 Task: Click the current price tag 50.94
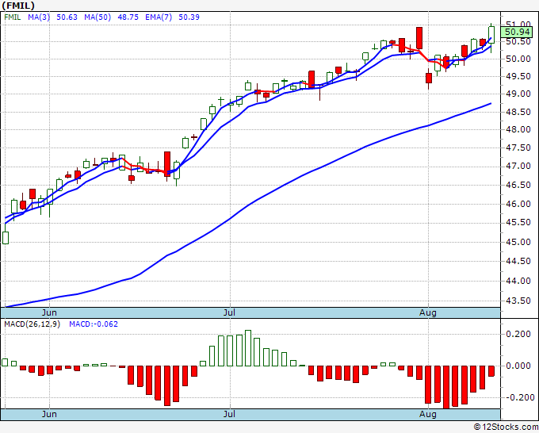tap(518, 33)
